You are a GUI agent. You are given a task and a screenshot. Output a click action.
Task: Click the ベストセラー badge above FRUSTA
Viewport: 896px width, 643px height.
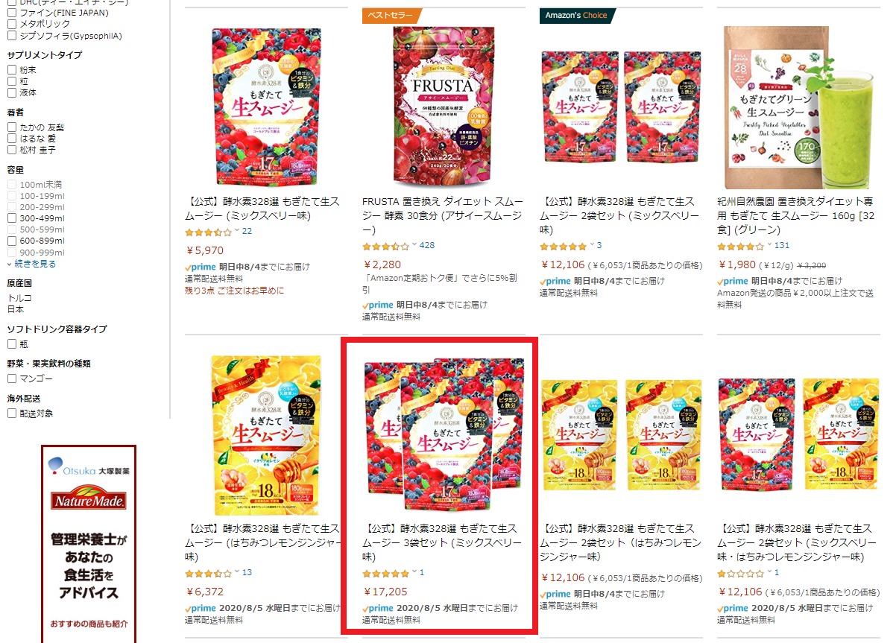pyautogui.click(x=390, y=16)
